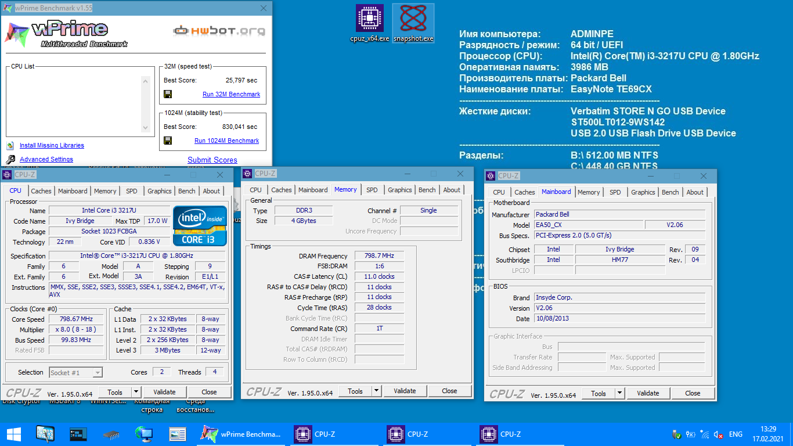793x446 pixels.
Task: Click the CPU-Z title icon in the Mainboard window
Action: point(491,175)
